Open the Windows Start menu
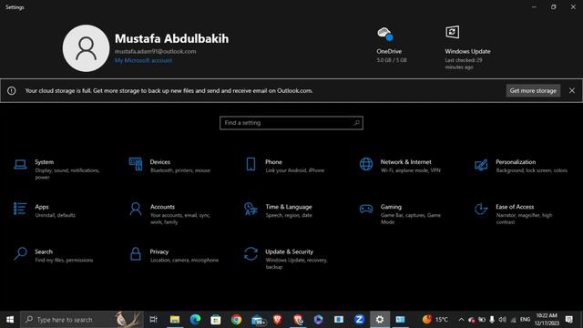This screenshot has height=328, width=583. (x=10, y=320)
